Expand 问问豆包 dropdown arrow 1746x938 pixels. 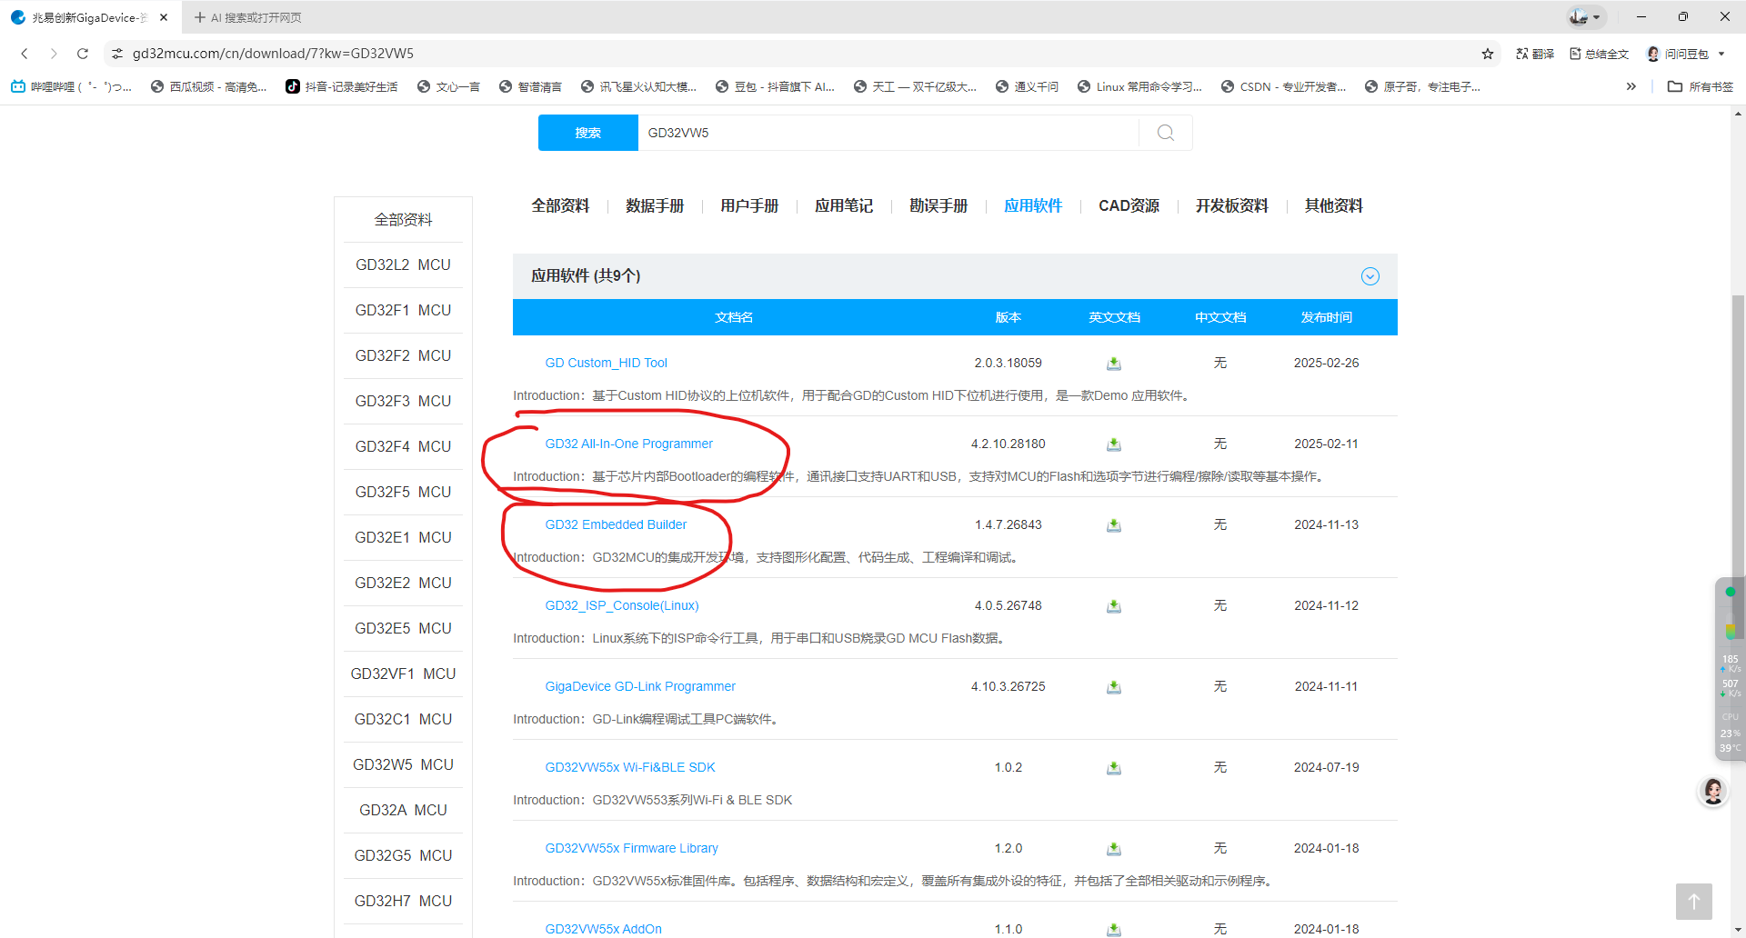1721,54
